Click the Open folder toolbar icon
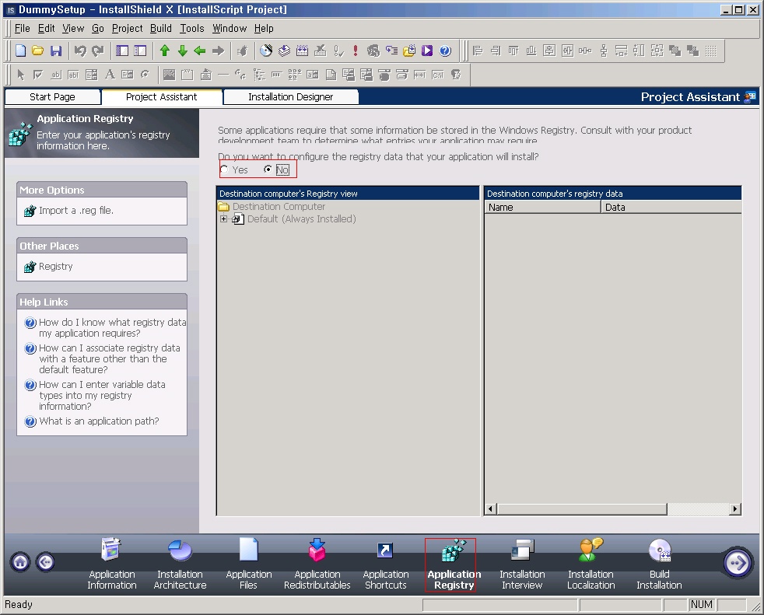Image resolution: width=764 pixels, height=615 pixels. (x=38, y=51)
